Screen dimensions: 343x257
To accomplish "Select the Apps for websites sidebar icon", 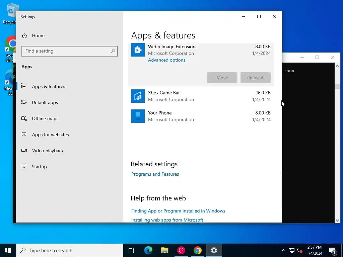I will click(x=24, y=134).
